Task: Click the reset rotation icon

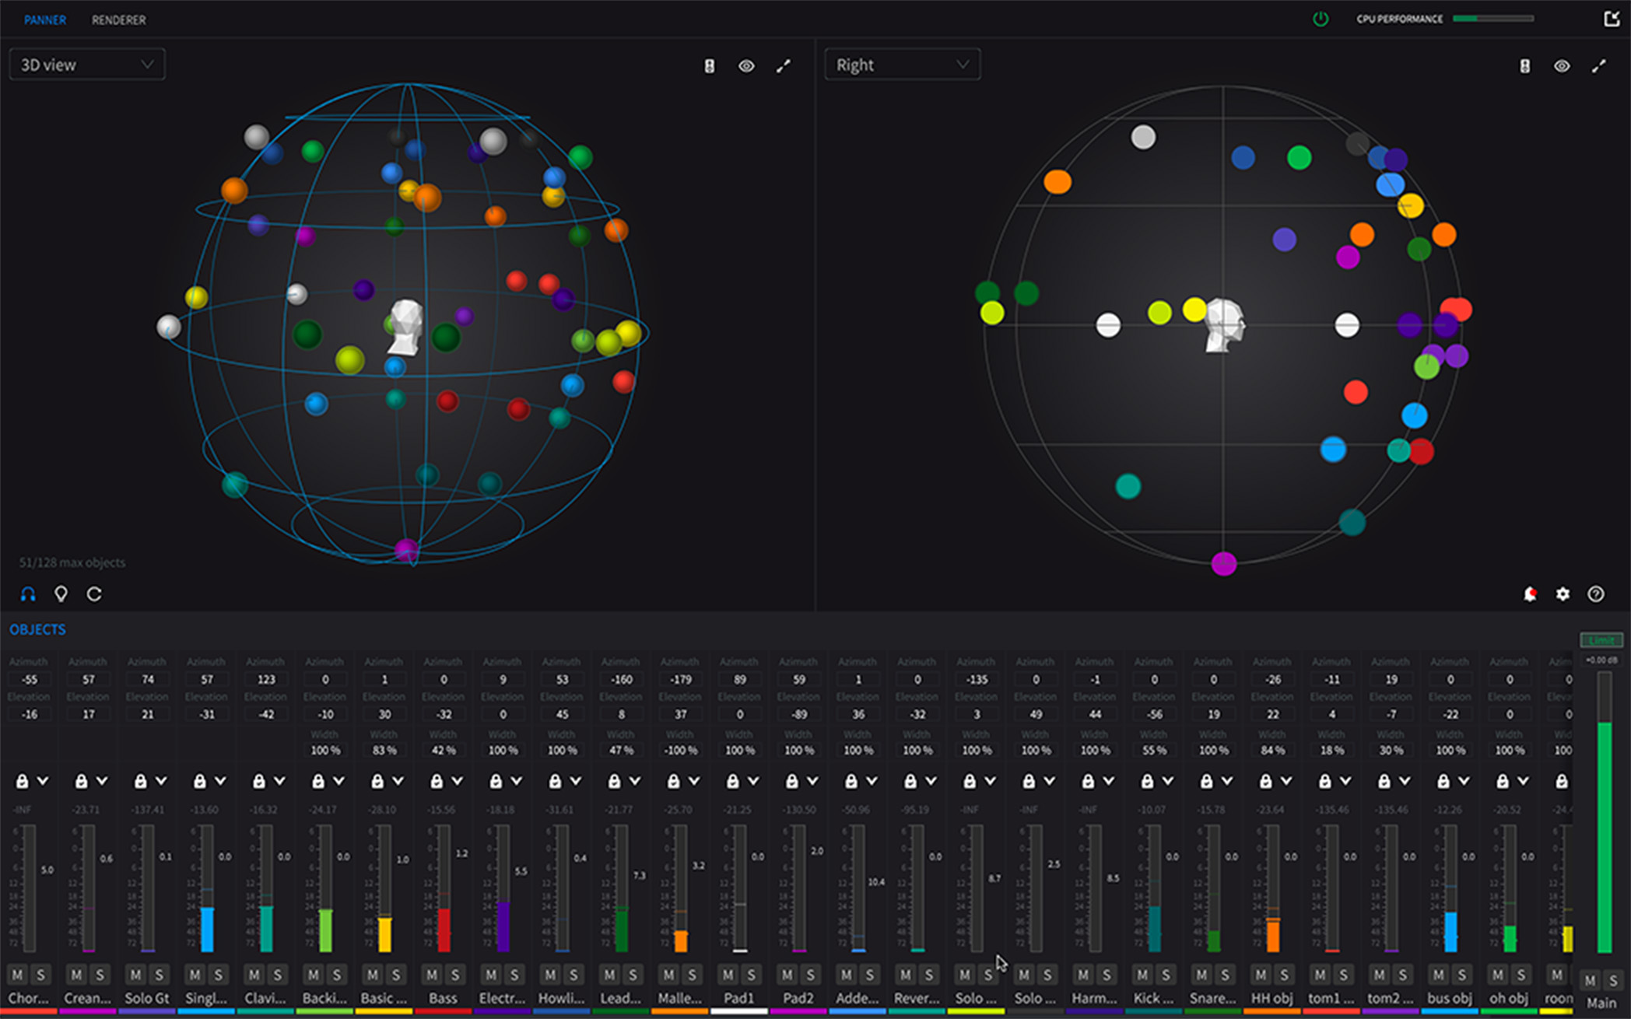Action: point(94,594)
